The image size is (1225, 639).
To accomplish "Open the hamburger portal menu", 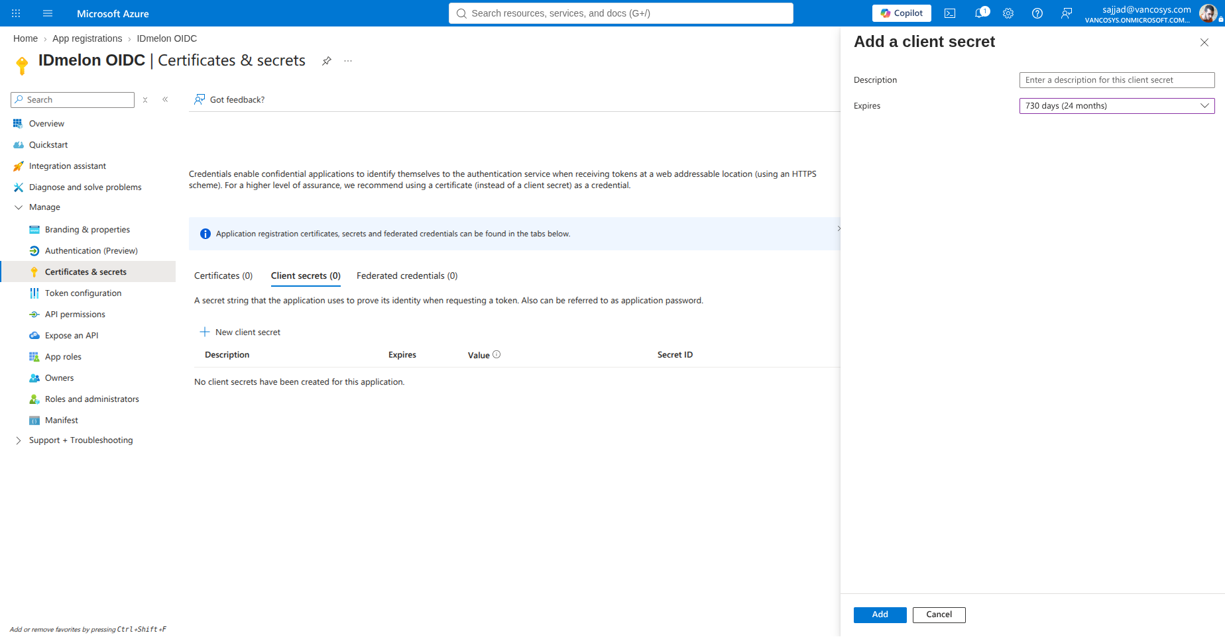I will pyautogui.click(x=48, y=13).
